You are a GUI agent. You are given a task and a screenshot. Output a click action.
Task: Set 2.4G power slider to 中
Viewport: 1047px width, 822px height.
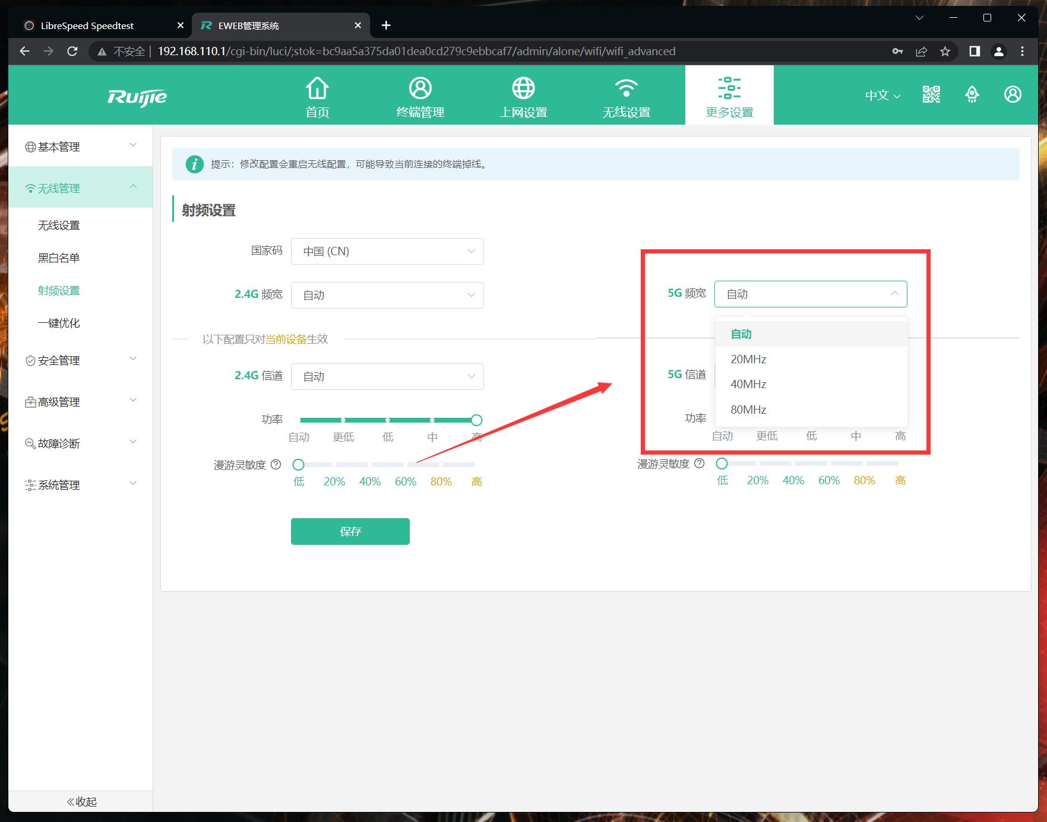[432, 420]
